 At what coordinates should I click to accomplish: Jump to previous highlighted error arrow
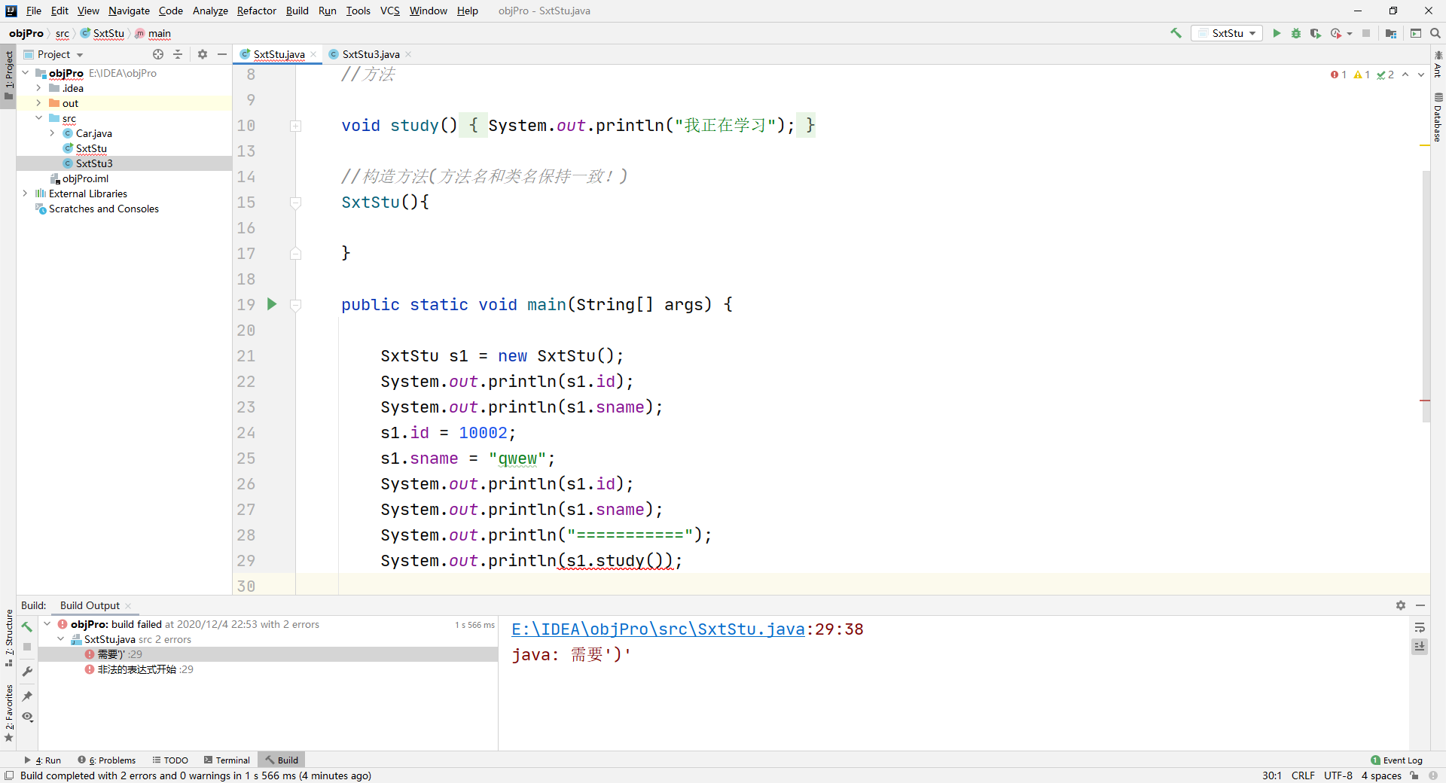click(1405, 75)
